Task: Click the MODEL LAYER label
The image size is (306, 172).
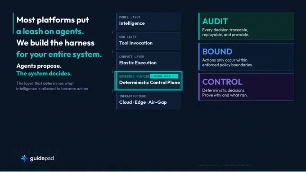Action: pyautogui.click(x=130, y=17)
